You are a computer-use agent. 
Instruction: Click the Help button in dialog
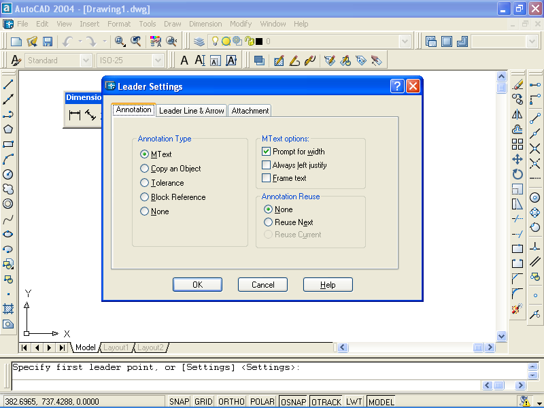pyautogui.click(x=328, y=285)
